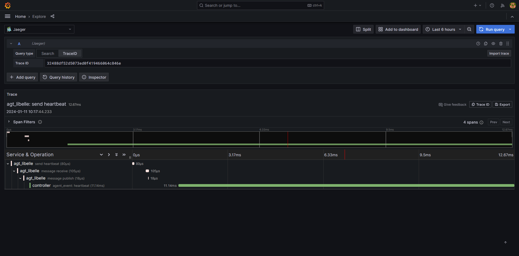Open the Jaeger data source dropdown
519x256 pixels.
click(x=39, y=29)
